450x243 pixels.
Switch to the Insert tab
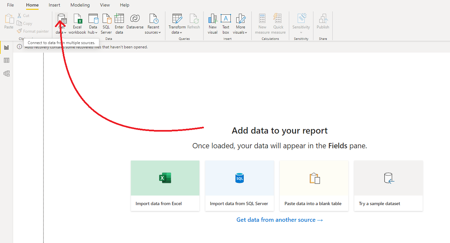click(x=54, y=5)
